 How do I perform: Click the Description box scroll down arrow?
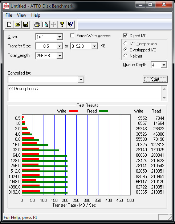(164, 98)
